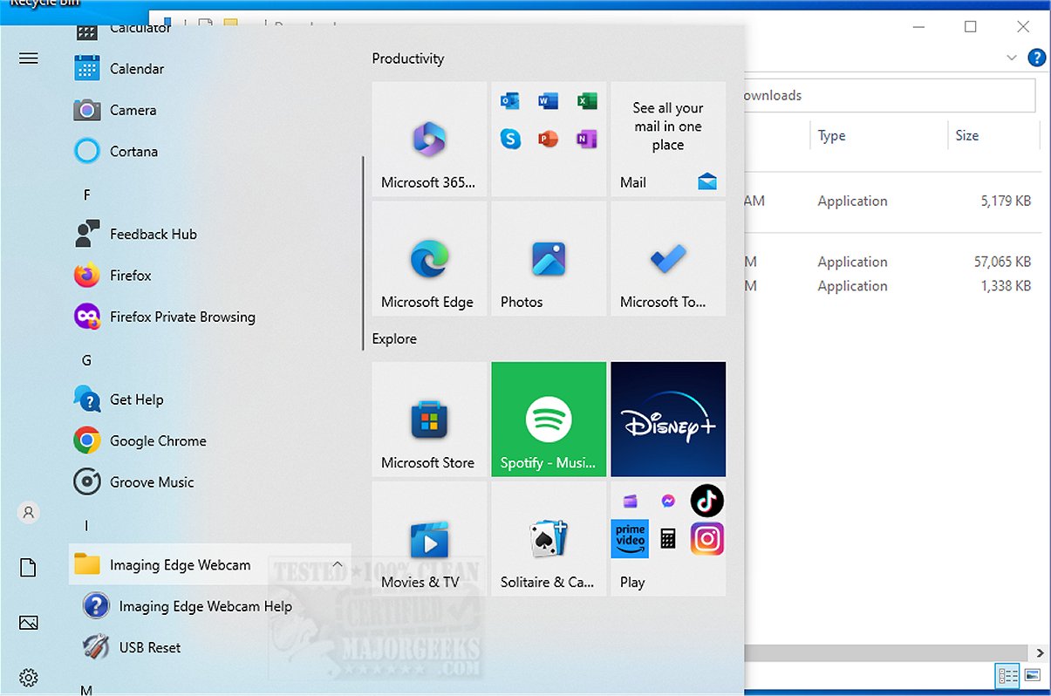
Task: Open Firefox Private Browsing
Action: point(181,317)
